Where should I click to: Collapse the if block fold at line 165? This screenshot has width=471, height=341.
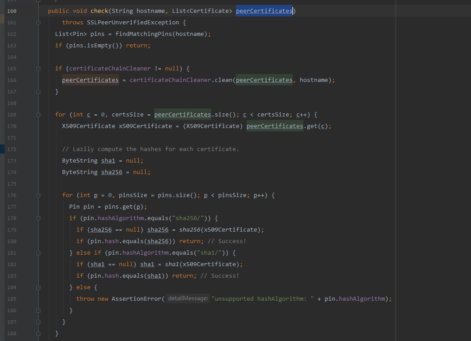(x=39, y=69)
